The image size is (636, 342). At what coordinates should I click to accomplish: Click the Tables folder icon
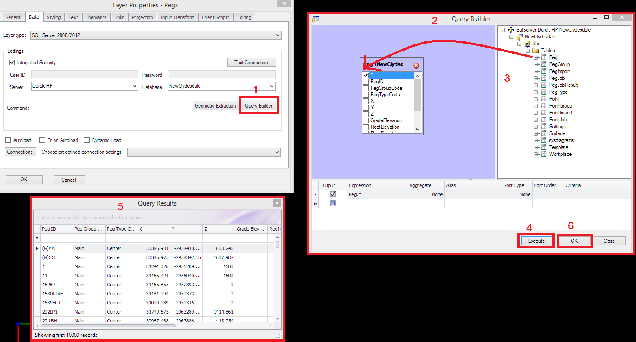pyautogui.click(x=535, y=51)
